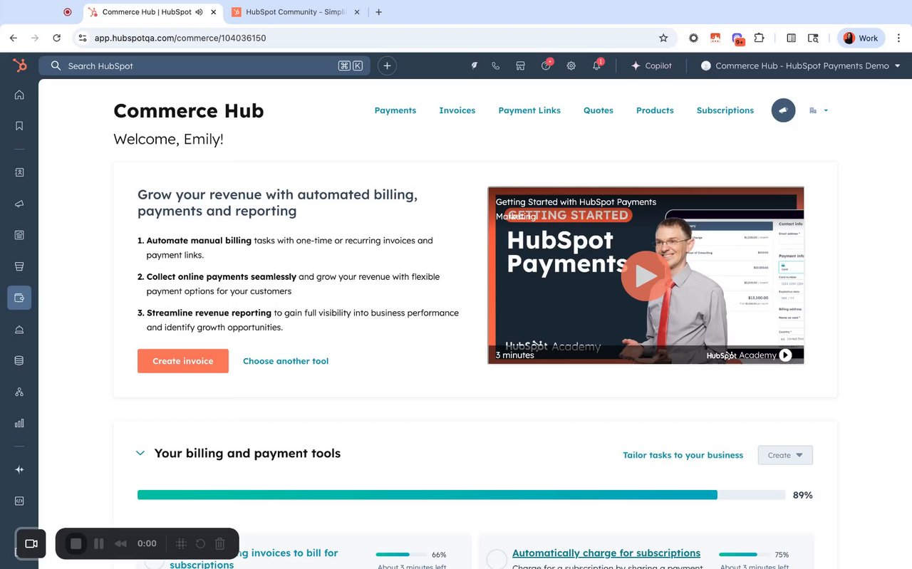The height and width of the screenshot is (569, 912).
Task: Reload the page in the browser
Action: (56, 38)
